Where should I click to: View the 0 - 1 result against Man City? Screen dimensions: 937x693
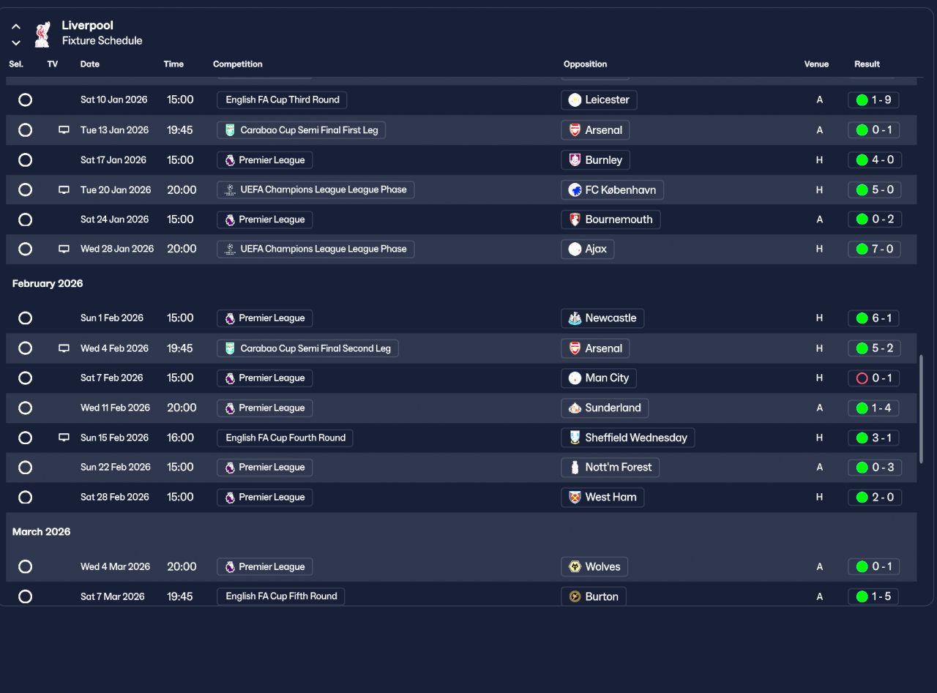click(873, 378)
